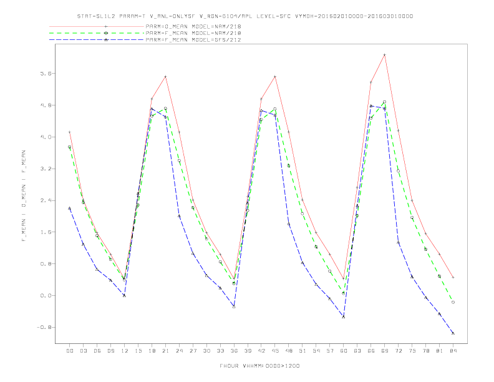The height and width of the screenshot is (382, 494).
Task: Click the x-axis hour label 00
Action: point(70,351)
